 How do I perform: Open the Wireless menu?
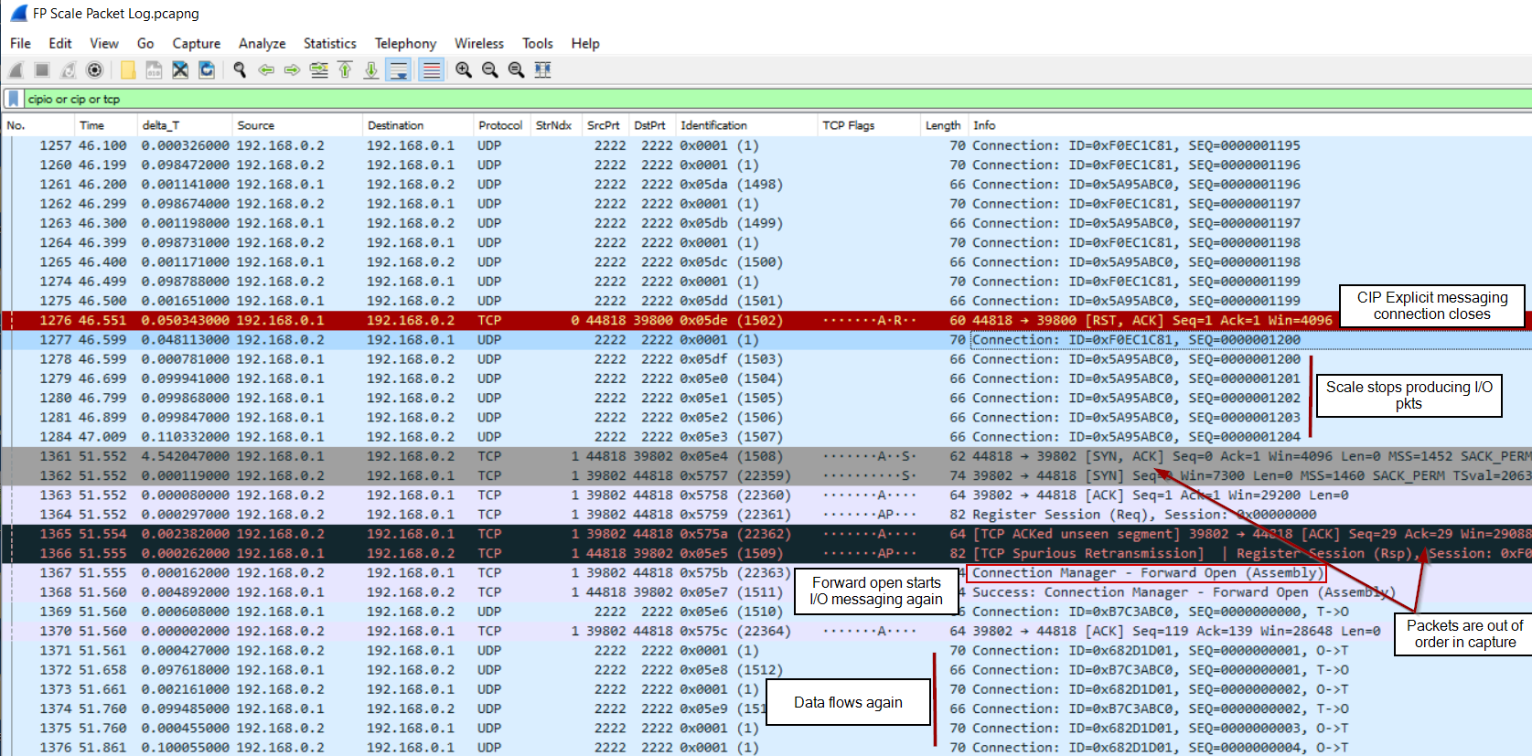[x=479, y=43]
